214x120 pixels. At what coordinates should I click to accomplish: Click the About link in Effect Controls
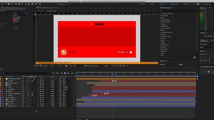coord(26,13)
